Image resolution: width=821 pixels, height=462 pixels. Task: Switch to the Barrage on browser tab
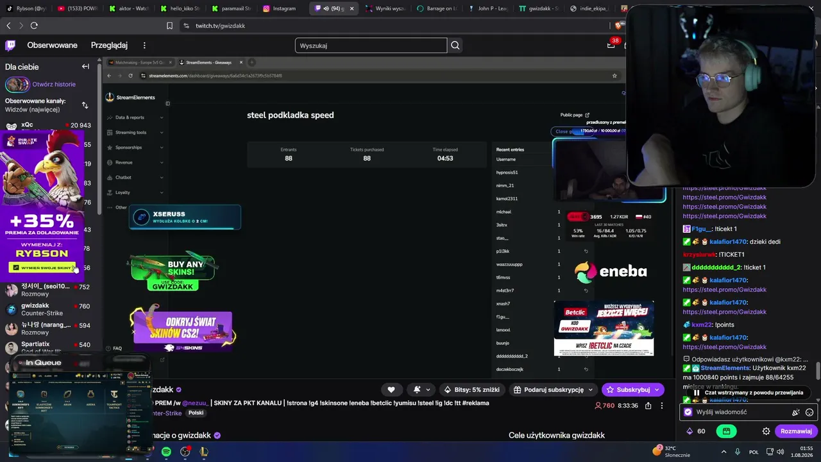click(437, 8)
